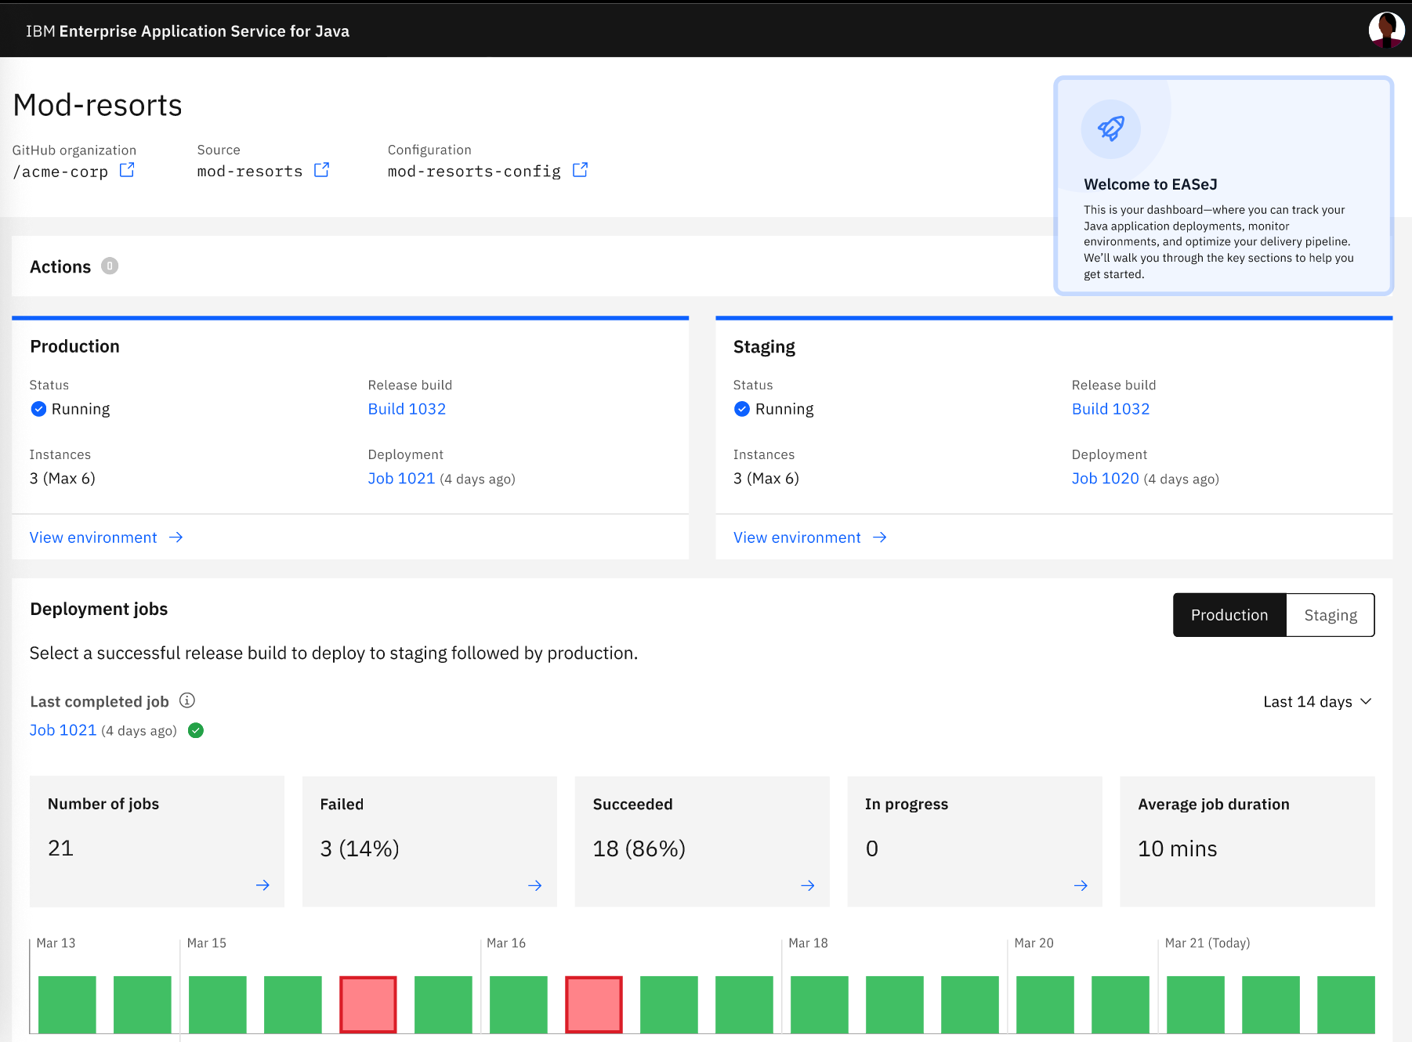The width and height of the screenshot is (1412, 1042).
Task: Click the Number of jobs card
Action: (157, 841)
